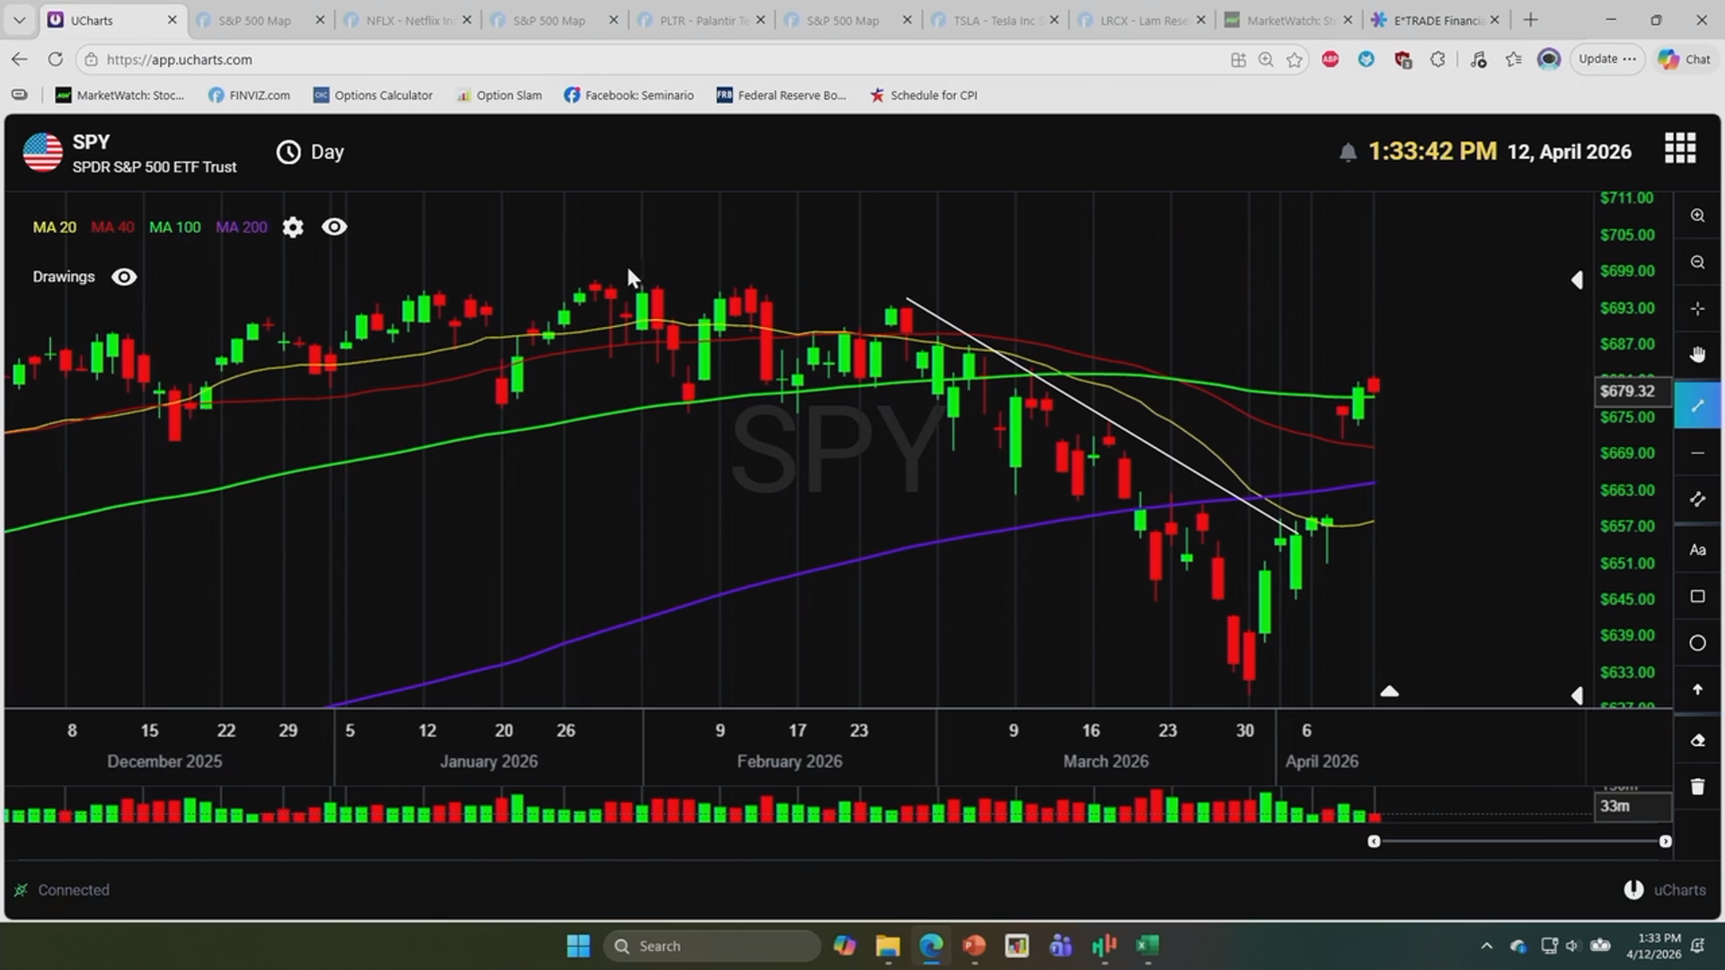Toggle the MA 200 indicator

(x=241, y=227)
